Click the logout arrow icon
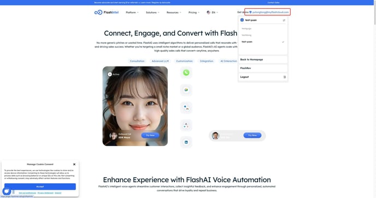 [284, 77]
